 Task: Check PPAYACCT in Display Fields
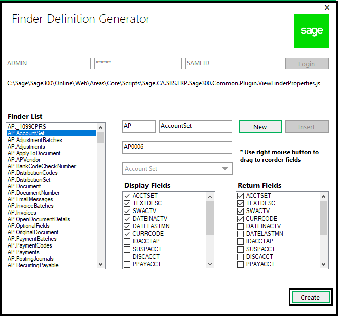point(127,264)
